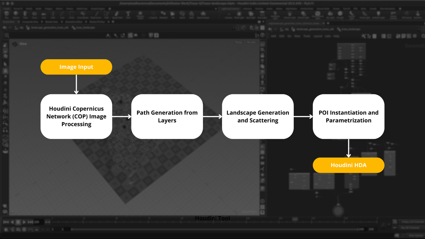Add an Environment Light from the shelf
The width and height of the screenshot is (425, 239).
tap(318, 15)
